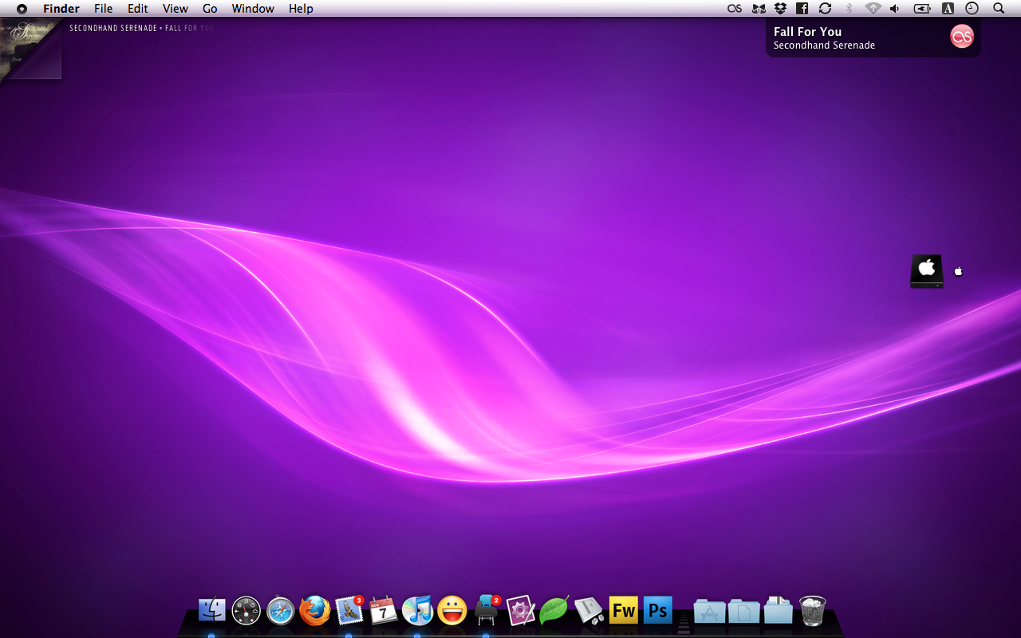The height and width of the screenshot is (638, 1021).
Task: Open the Dropbox menu bar icon
Action: pyautogui.click(x=781, y=8)
